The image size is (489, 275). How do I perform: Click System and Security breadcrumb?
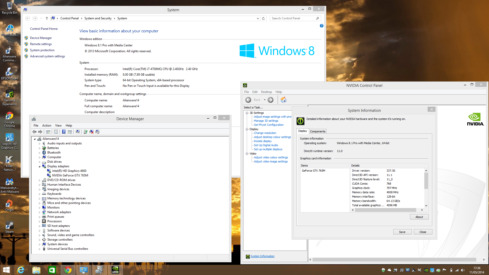tap(98, 18)
